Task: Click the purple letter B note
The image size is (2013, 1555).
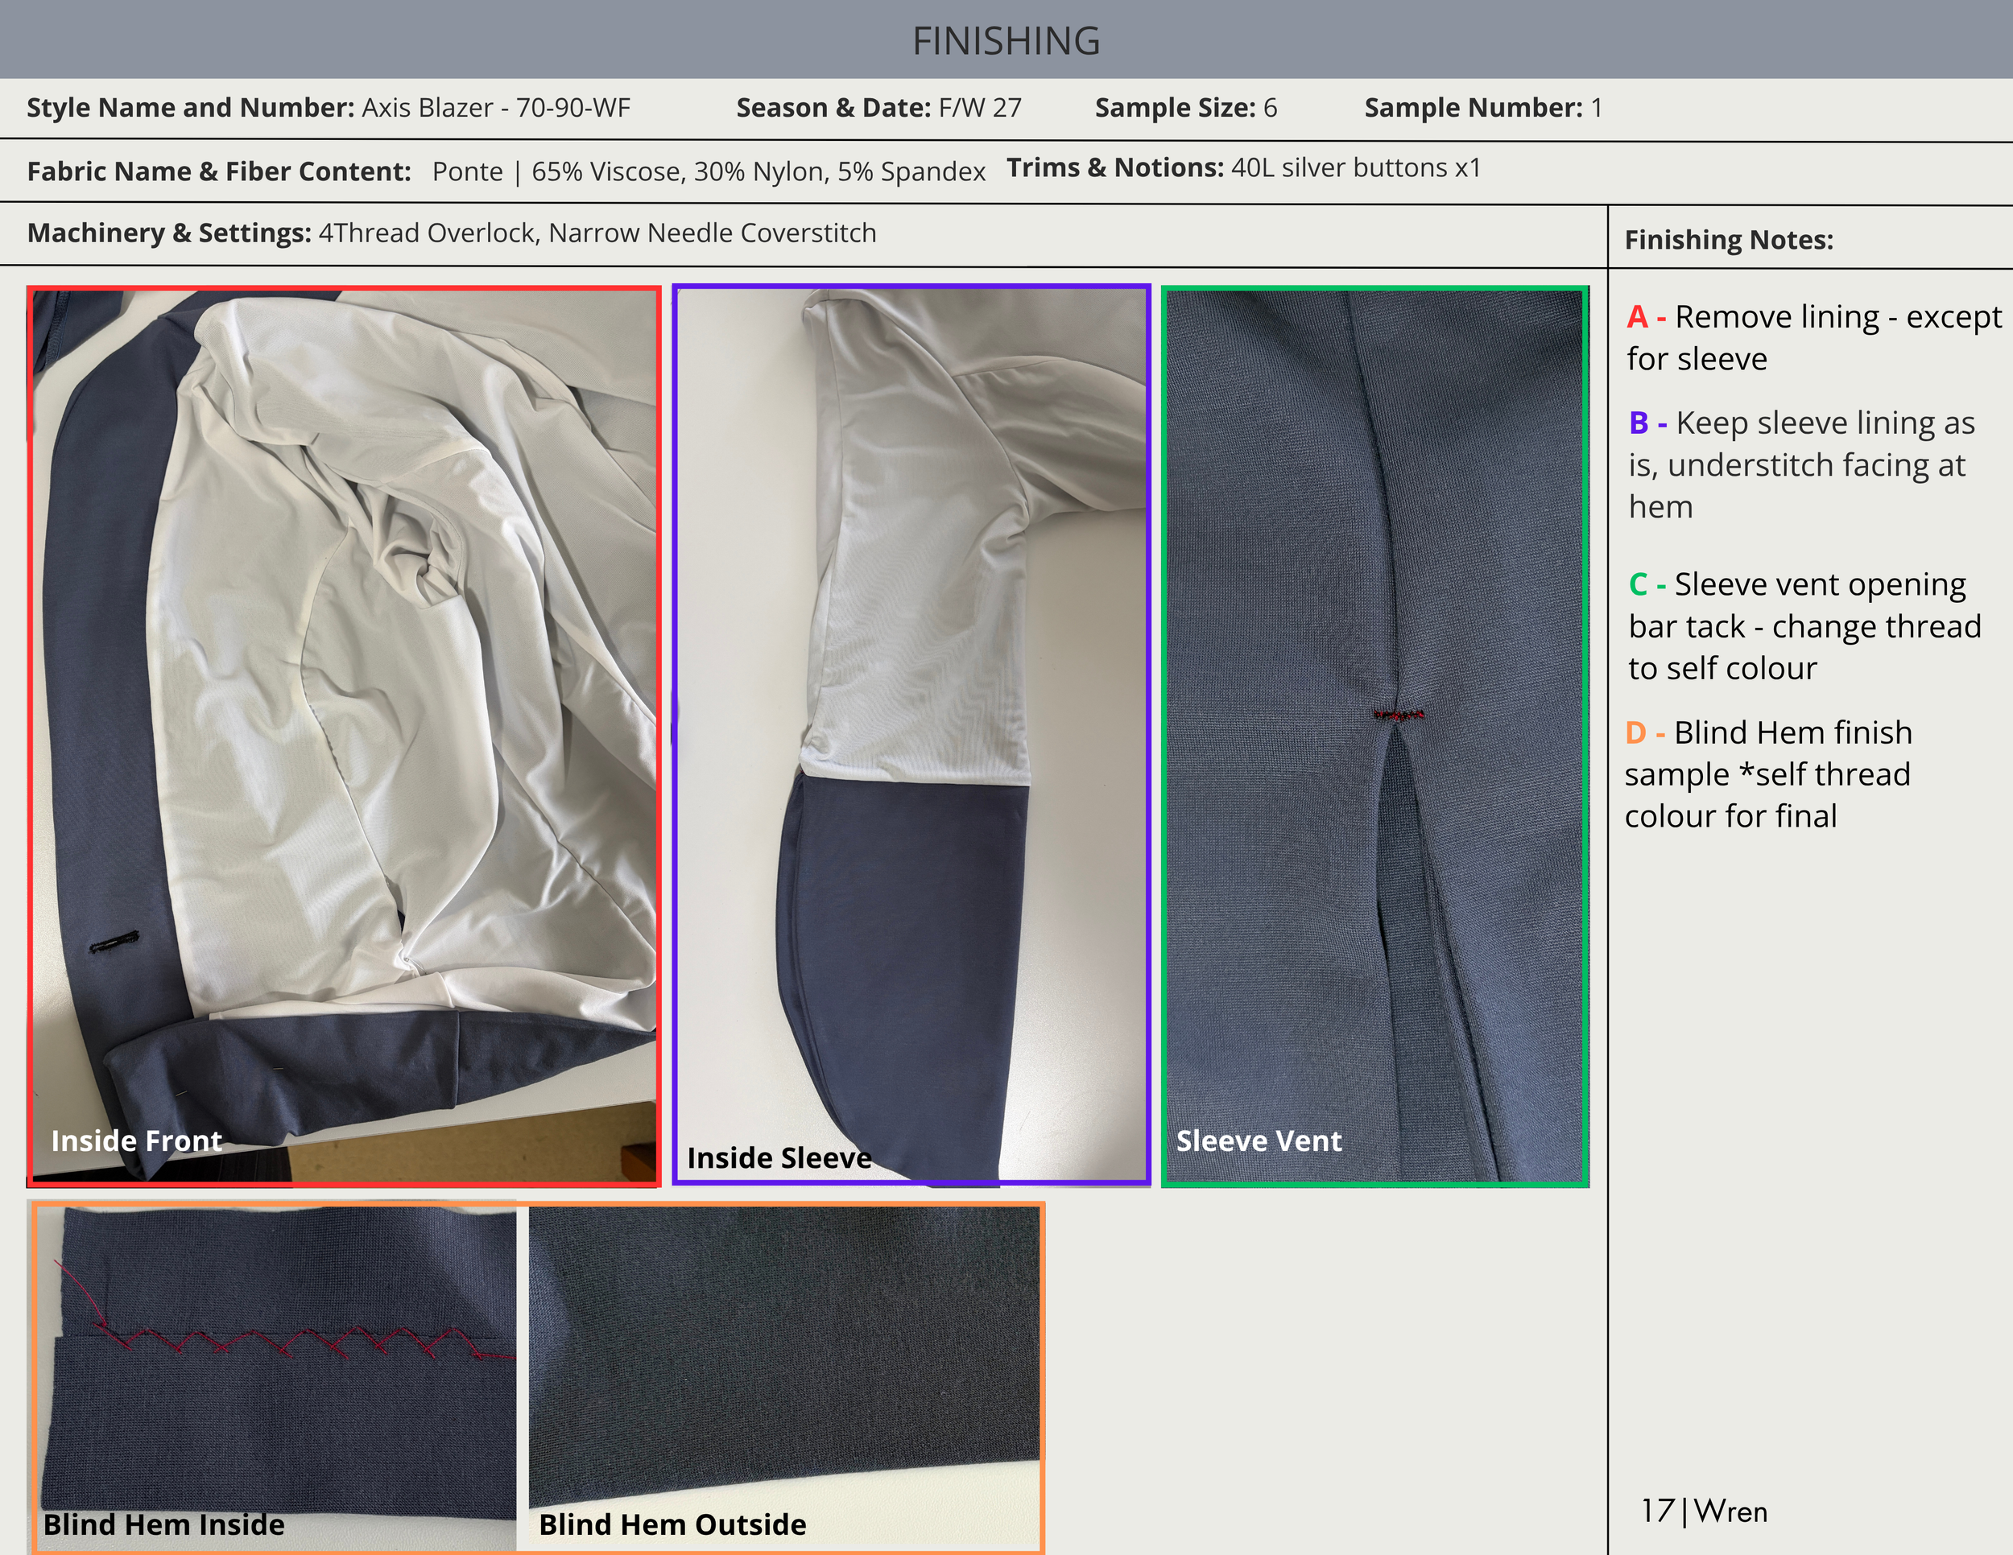Action: (x=1638, y=423)
